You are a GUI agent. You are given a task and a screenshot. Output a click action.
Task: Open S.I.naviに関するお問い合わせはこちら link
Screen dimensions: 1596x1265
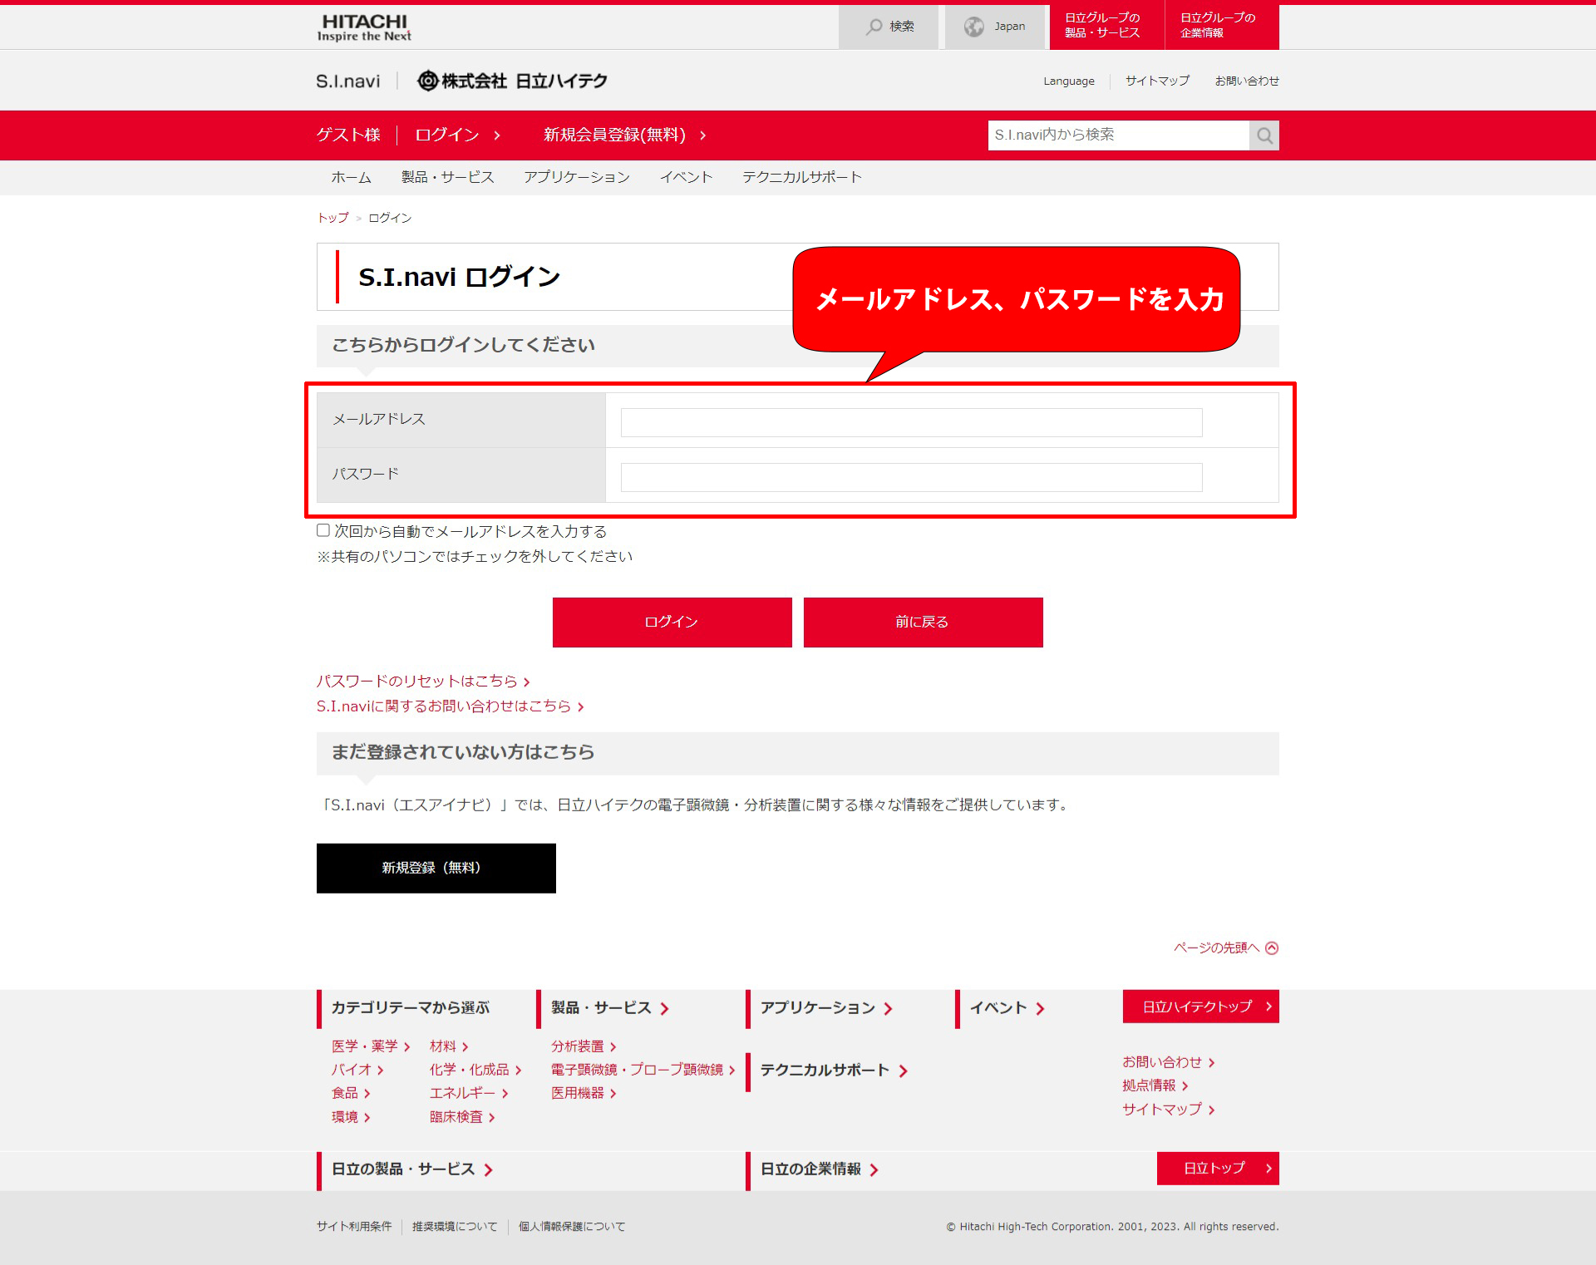450,706
